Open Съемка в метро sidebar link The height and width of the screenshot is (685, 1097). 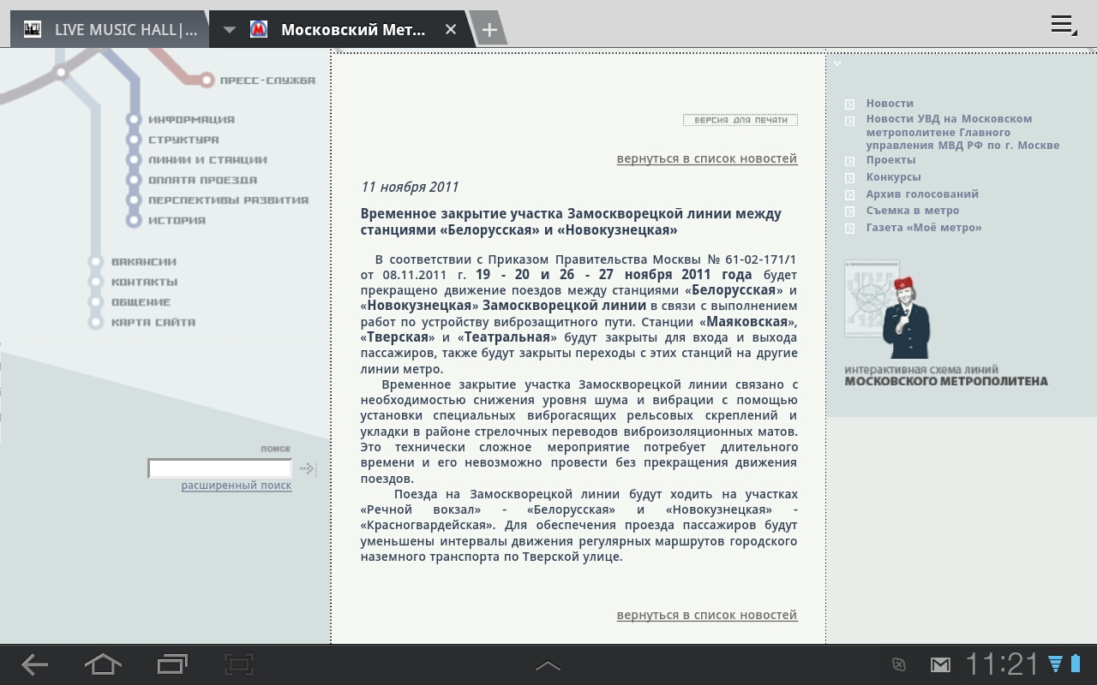pyautogui.click(x=913, y=211)
